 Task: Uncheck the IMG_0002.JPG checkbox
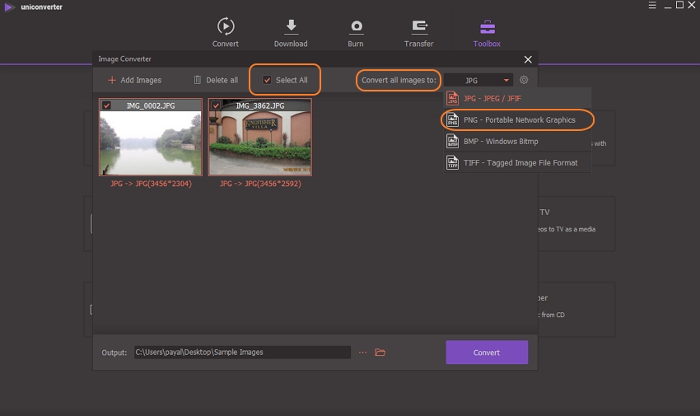tap(106, 105)
